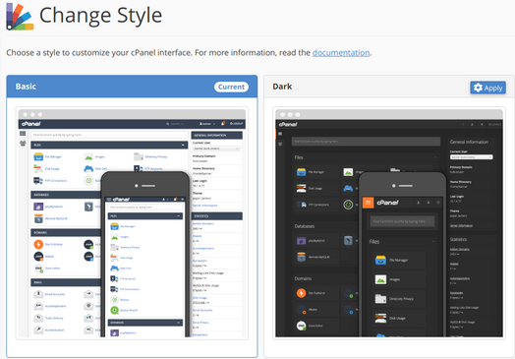
Task: Click the gear icon in Apply button
Action: click(478, 88)
